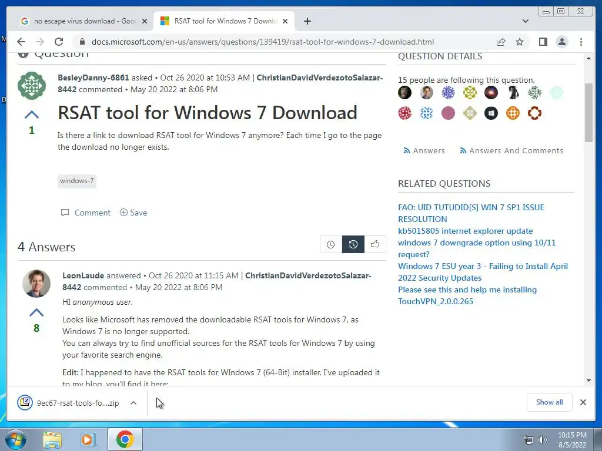Viewport: 602px width, 451px height.
Task: Show all downloads
Action: click(x=550, y=402)
